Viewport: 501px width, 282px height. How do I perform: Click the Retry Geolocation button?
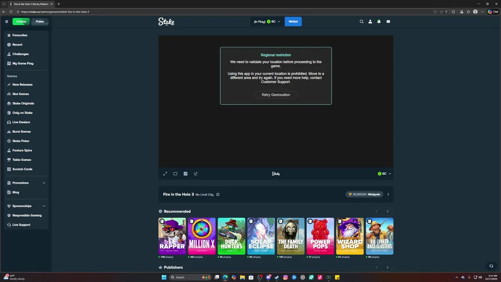pos(276,95)
